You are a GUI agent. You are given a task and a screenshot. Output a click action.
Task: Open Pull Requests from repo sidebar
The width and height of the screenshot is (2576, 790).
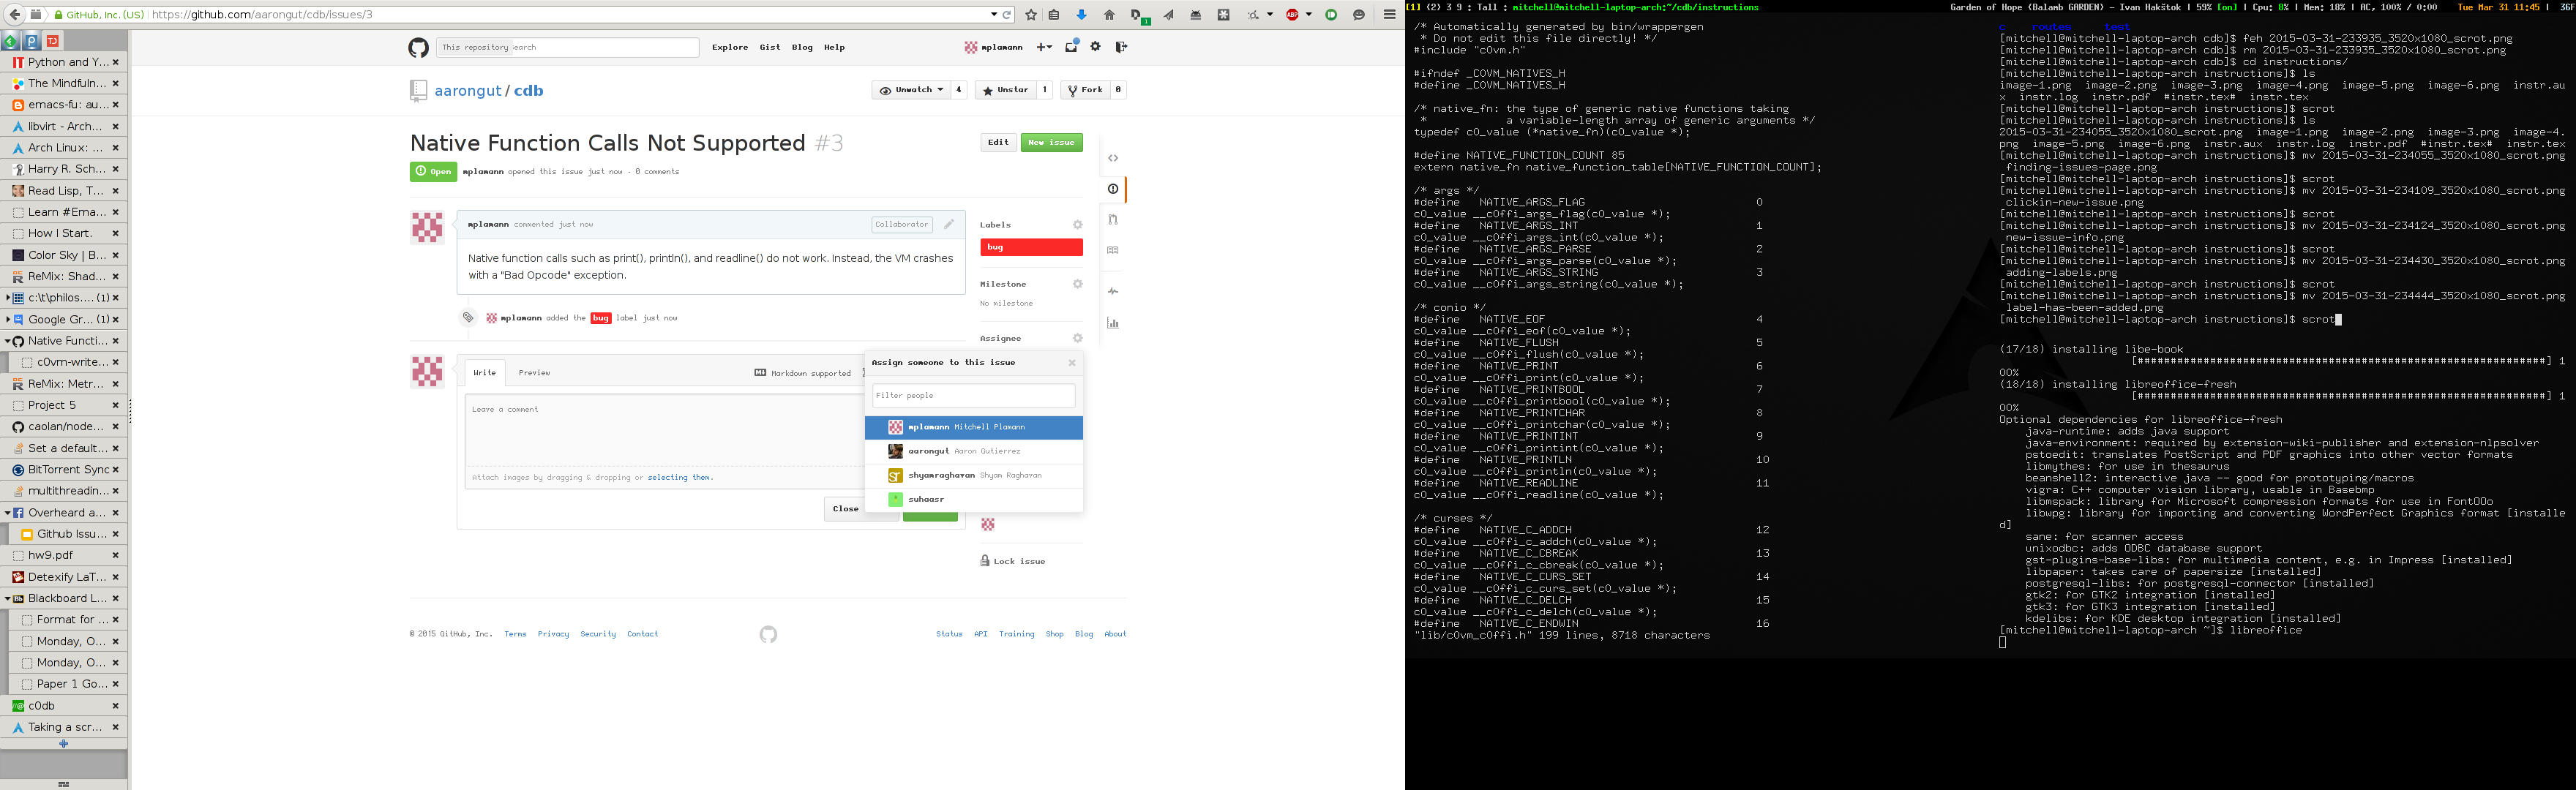tap(1113, 219)
